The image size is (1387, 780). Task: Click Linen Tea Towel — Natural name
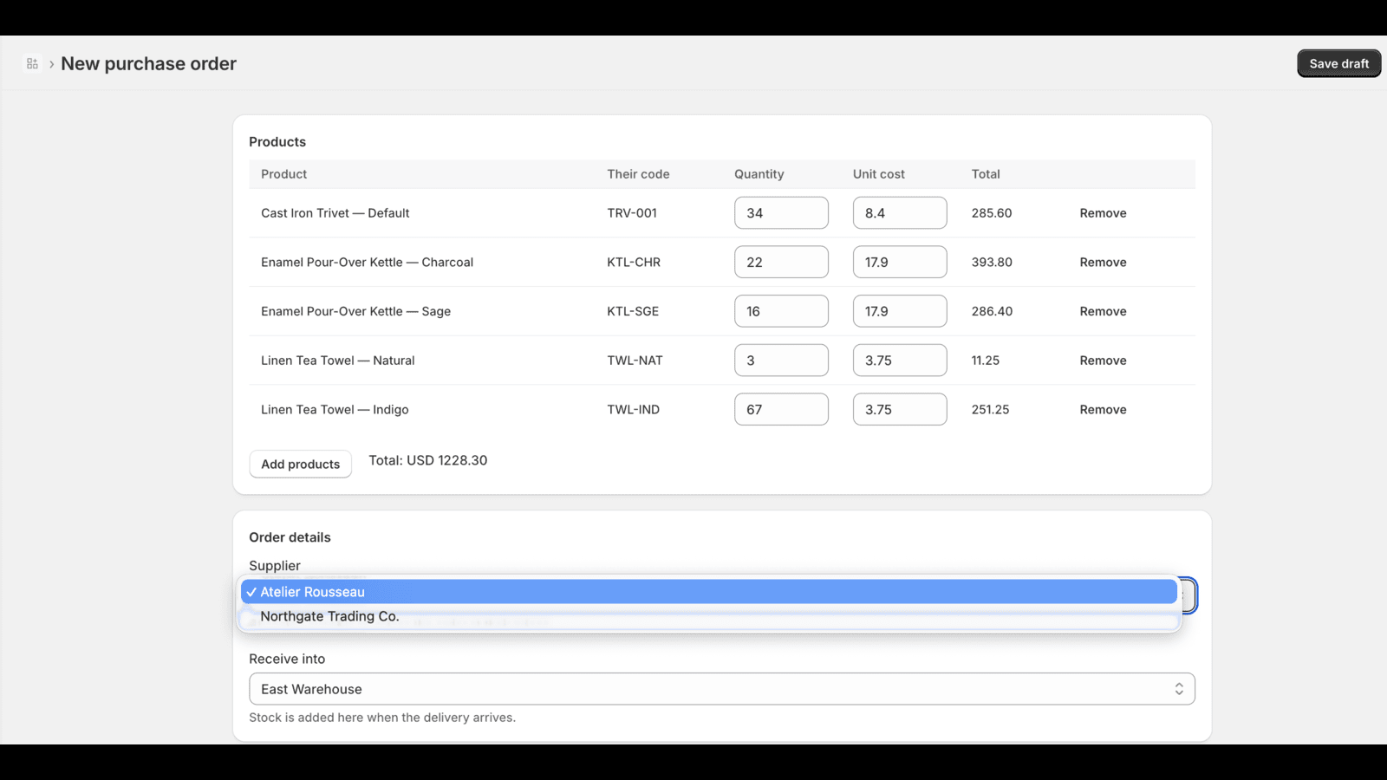(337, 361)
